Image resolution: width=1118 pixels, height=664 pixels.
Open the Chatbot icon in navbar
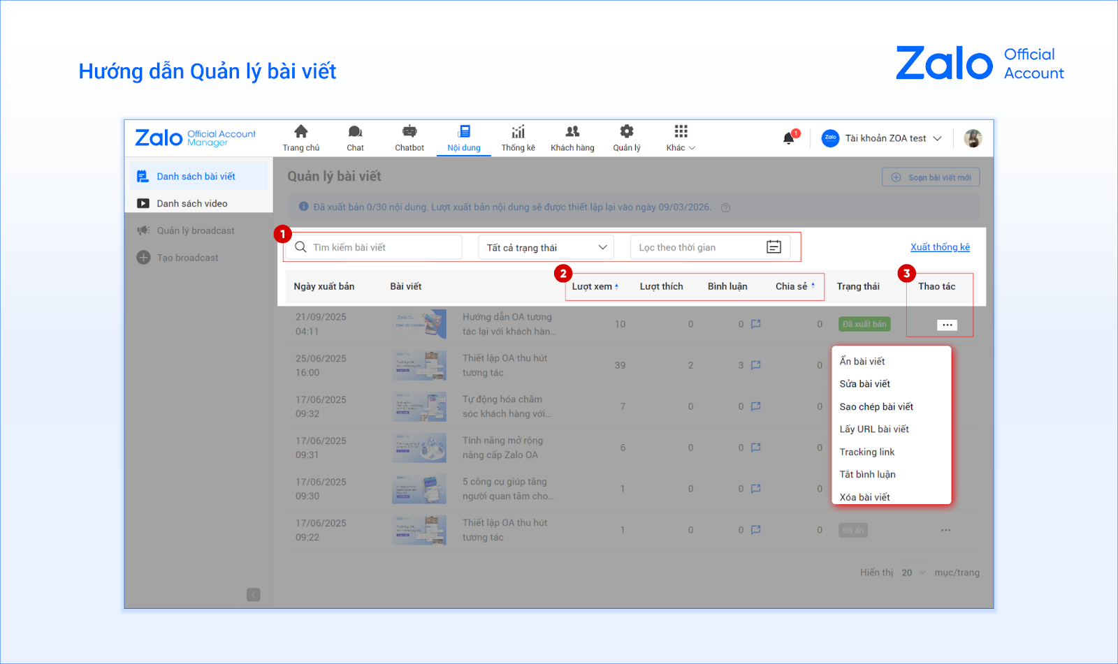(409, 132)
